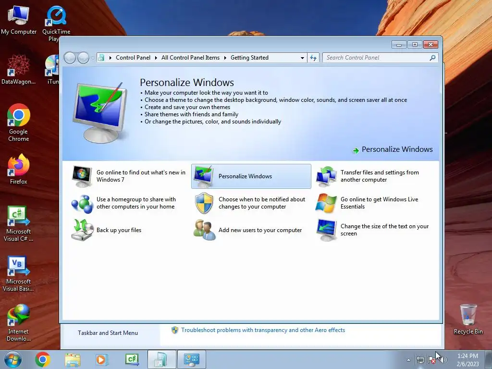
Task: Launch Chrome from the taskbar
Action: [43, 359]
